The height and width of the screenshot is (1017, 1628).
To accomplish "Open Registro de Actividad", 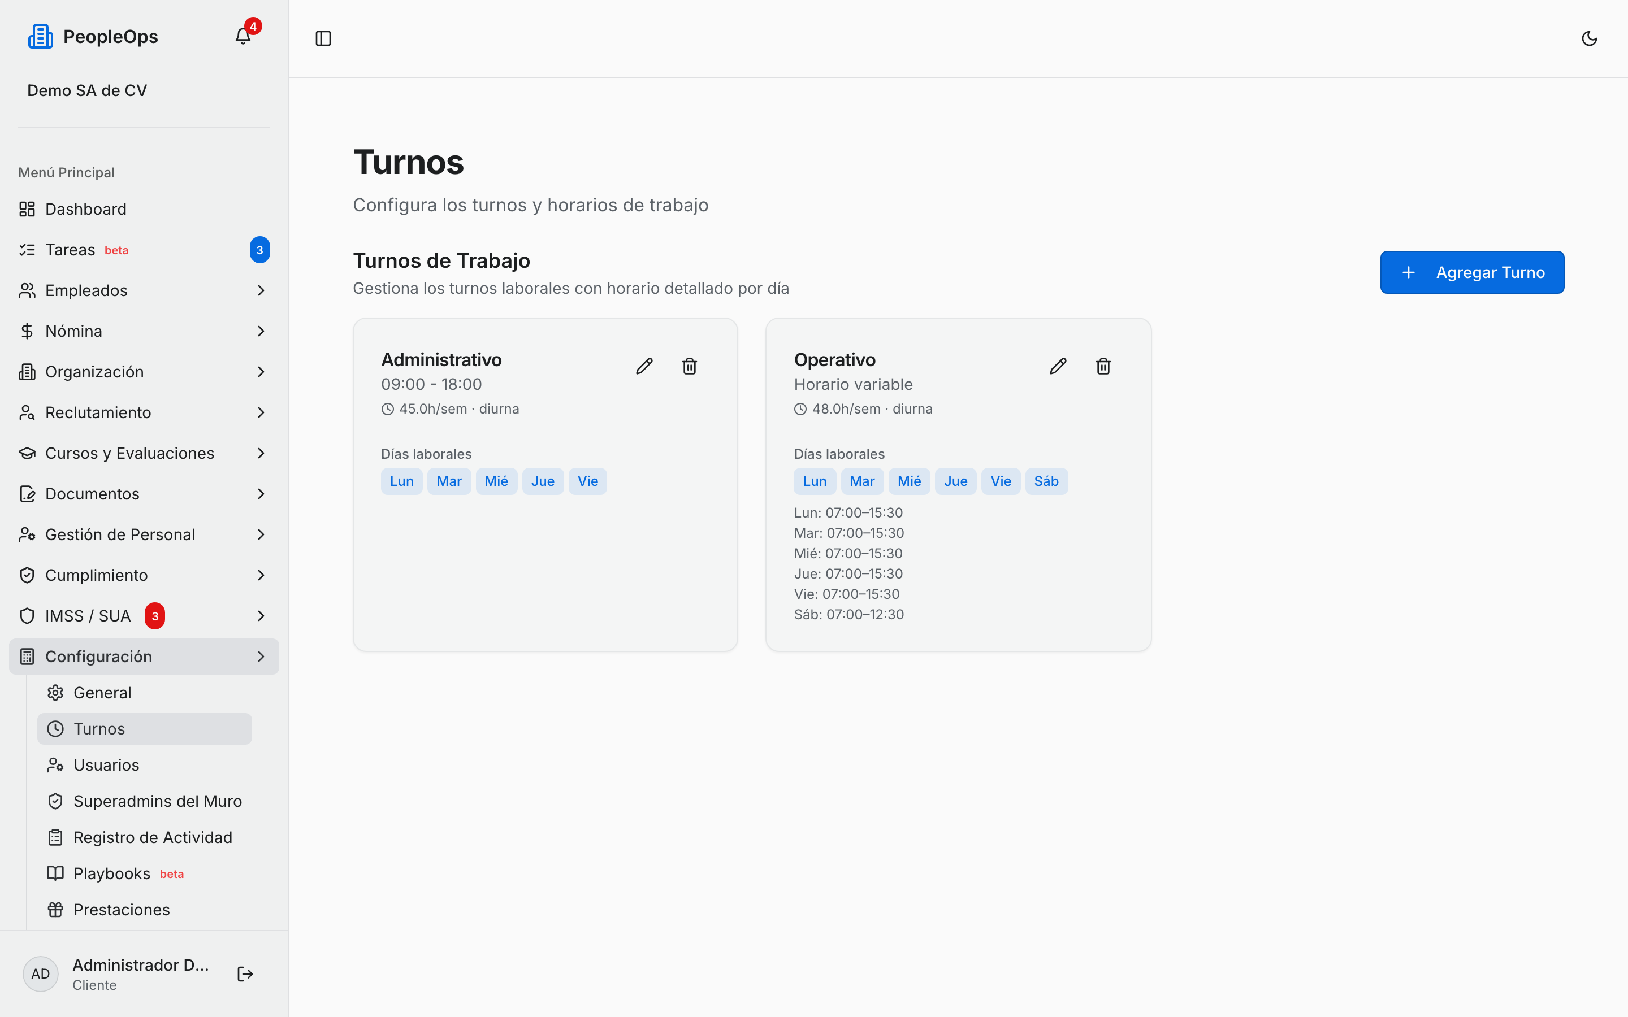I will pyautogui.click(x=144, y=837).
